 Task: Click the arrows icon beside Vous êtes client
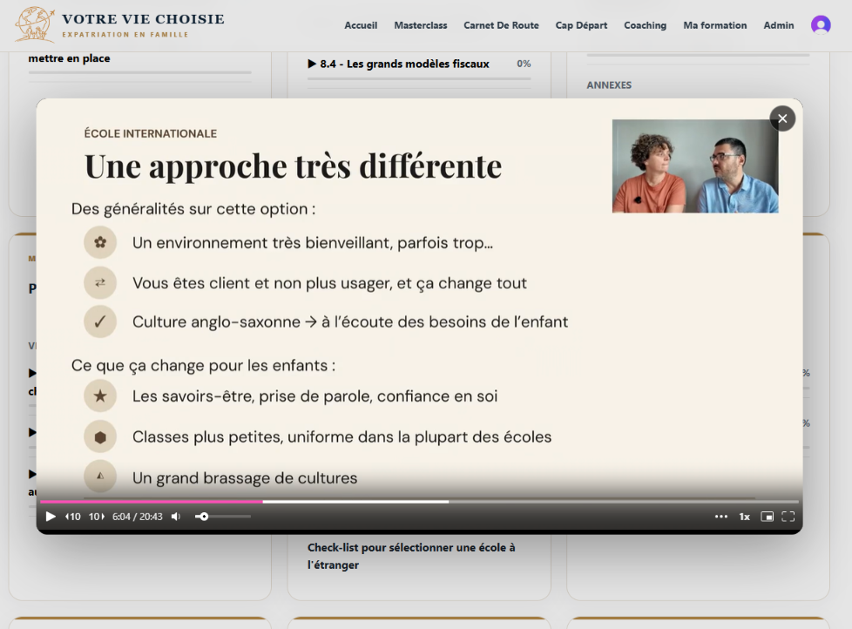(x=100, y=282)
